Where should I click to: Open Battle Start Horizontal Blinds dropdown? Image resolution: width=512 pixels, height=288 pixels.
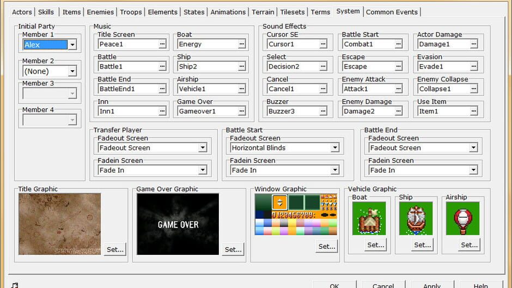tap(334, 148)
